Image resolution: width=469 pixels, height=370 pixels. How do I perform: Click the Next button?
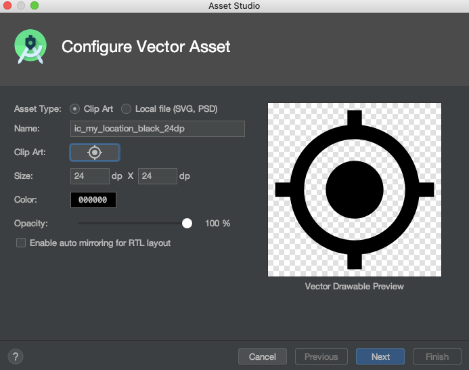tap(380, 356)
